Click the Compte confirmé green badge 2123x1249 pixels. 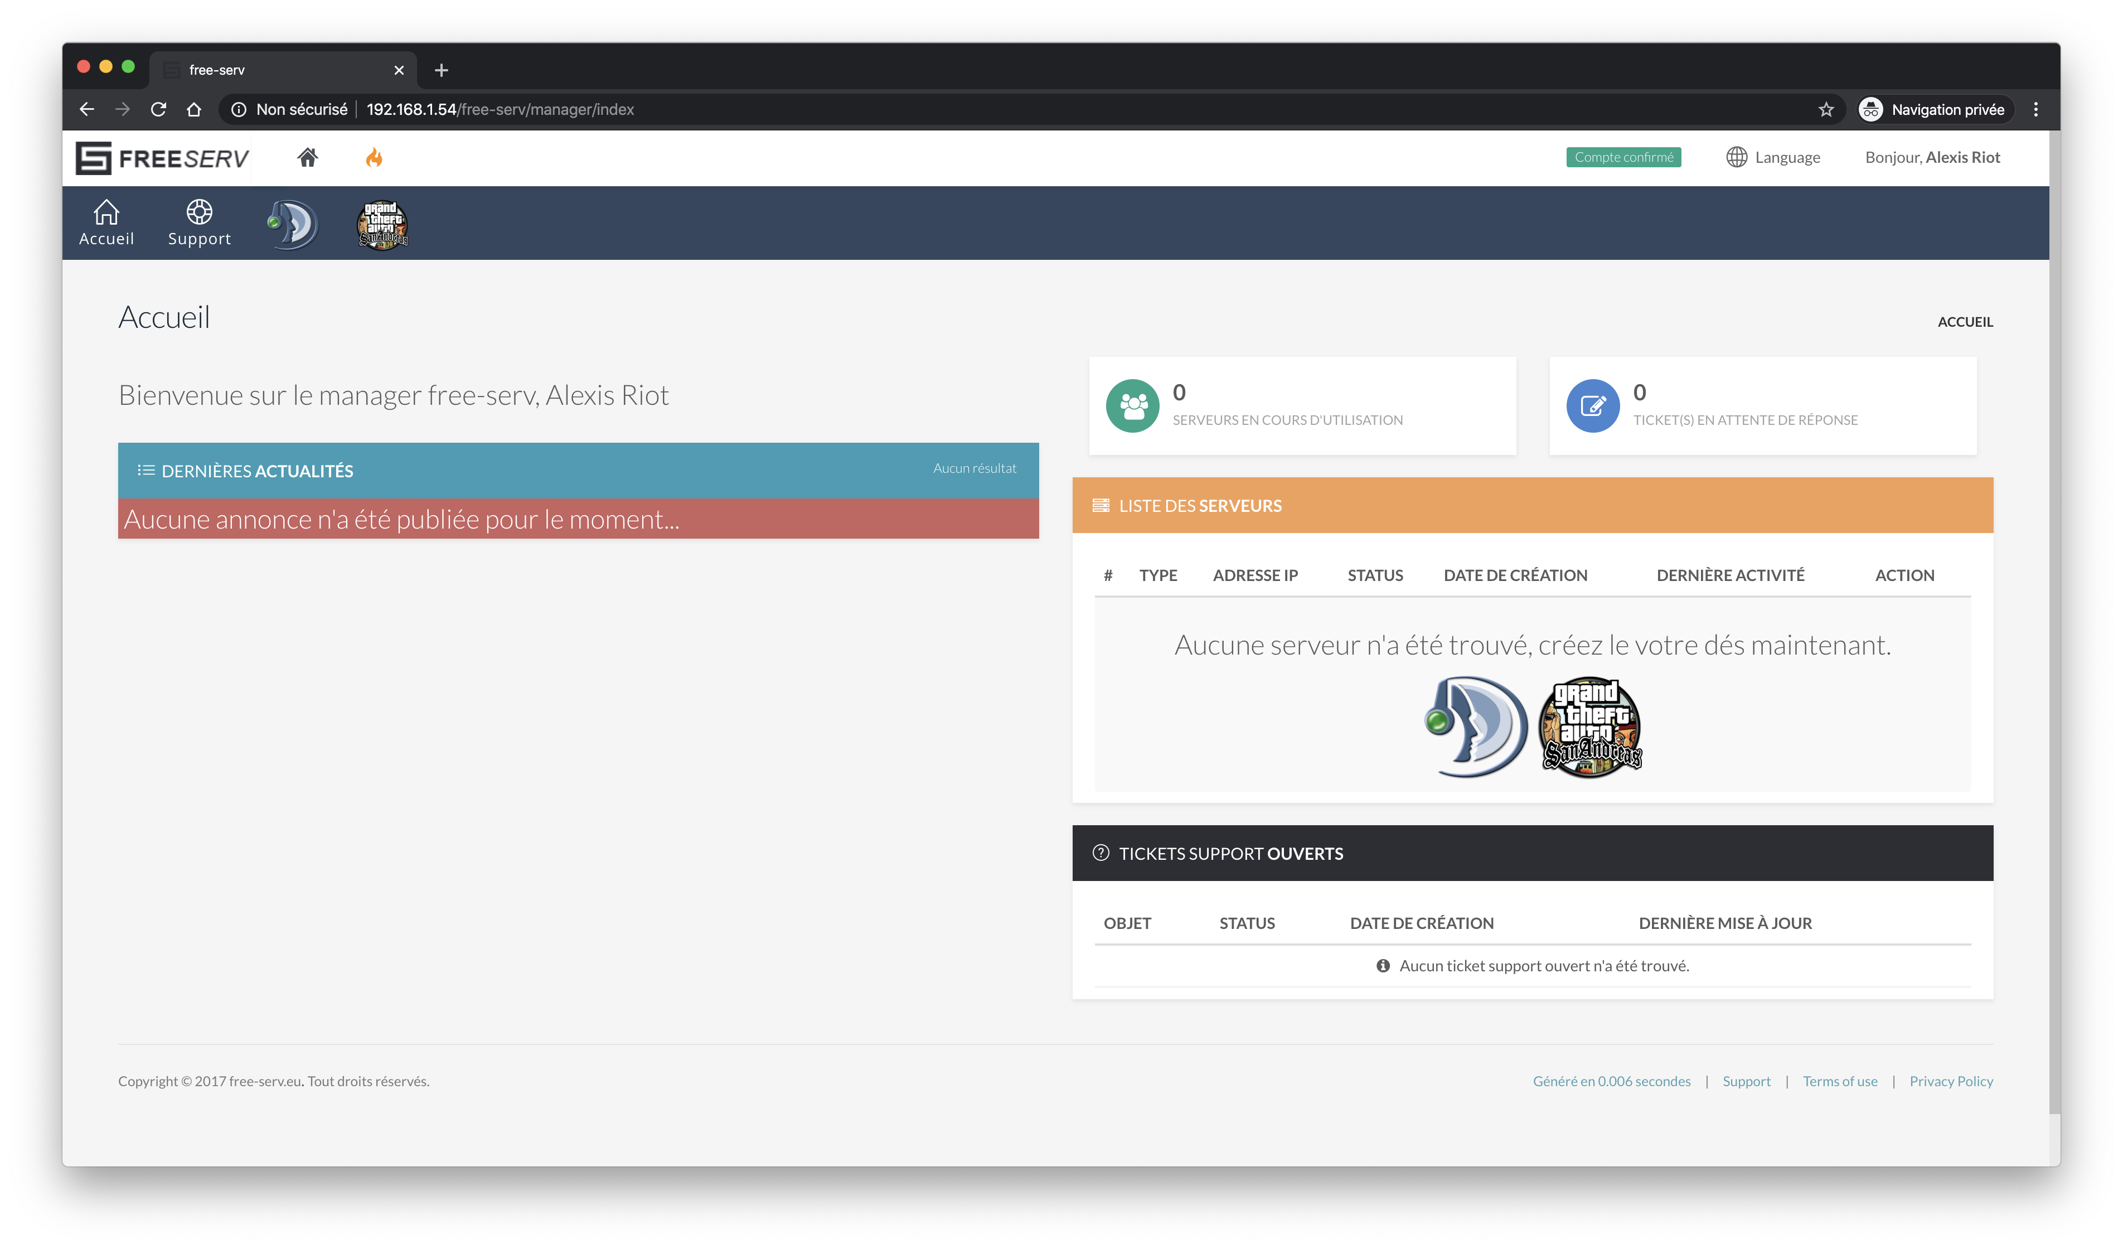[x=1623, y=158]
